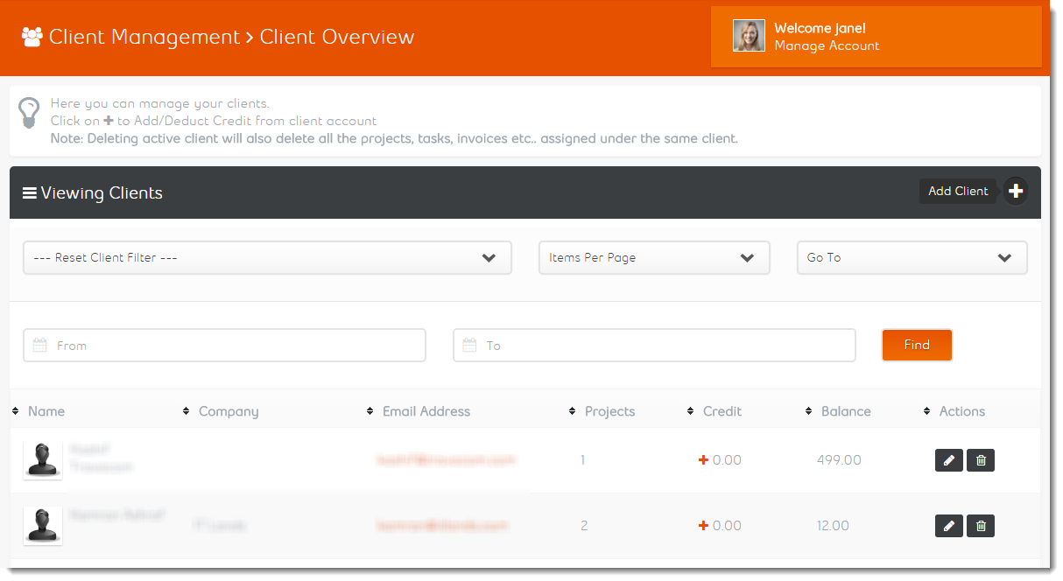Click the Add Client plus icon
Screen dimensions: 1063x581
1015,192
